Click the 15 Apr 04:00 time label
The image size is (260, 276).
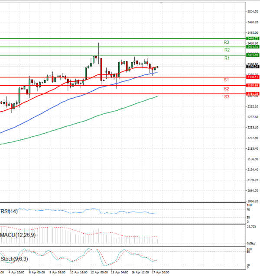coord(120,273)
